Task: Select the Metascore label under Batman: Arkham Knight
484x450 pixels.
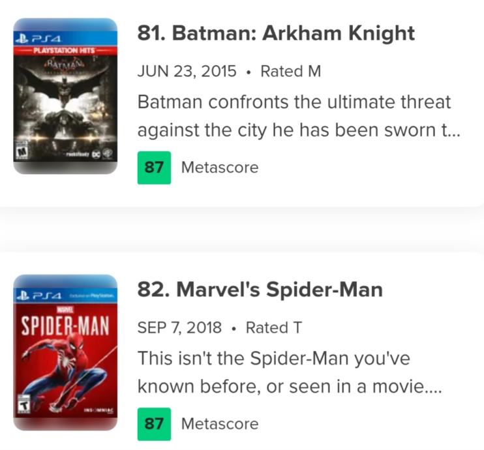Action: coord(219,168)
